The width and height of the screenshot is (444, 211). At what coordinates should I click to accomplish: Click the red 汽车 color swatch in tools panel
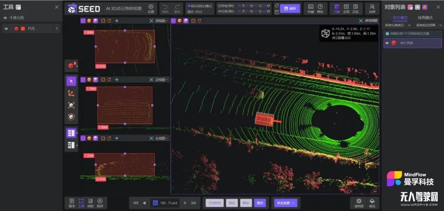tap(23, 29)
